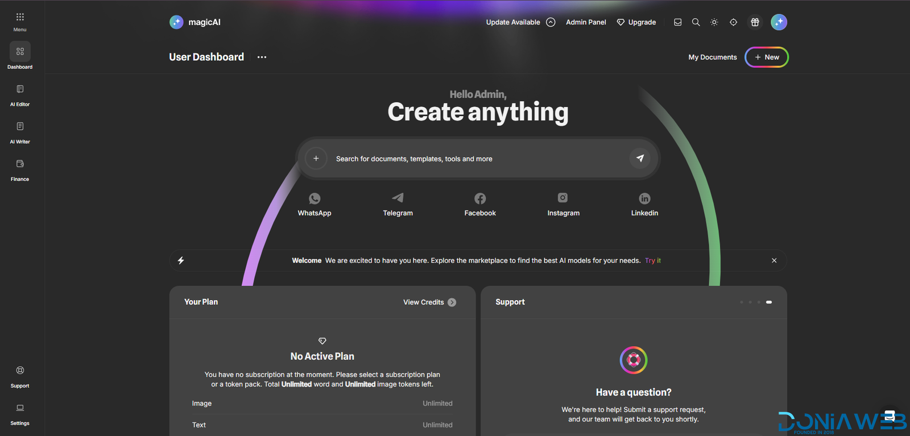Open the inbox icon in header
This screenshot has height=436, width=910.
click(677, 22)
